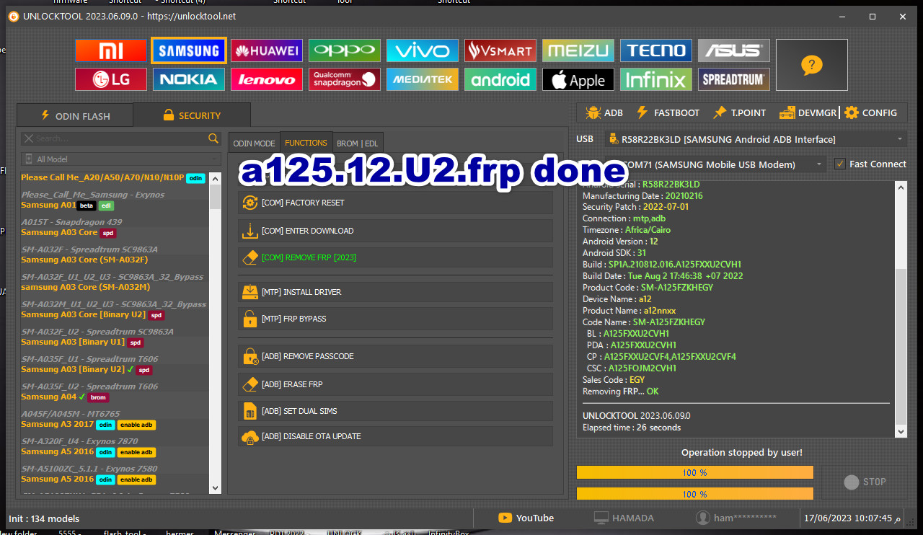Image resolution: width=923 pixels, height=535 pixels.
Task: Select Samsung A3 2017 model
Action: tap(88, 424)
